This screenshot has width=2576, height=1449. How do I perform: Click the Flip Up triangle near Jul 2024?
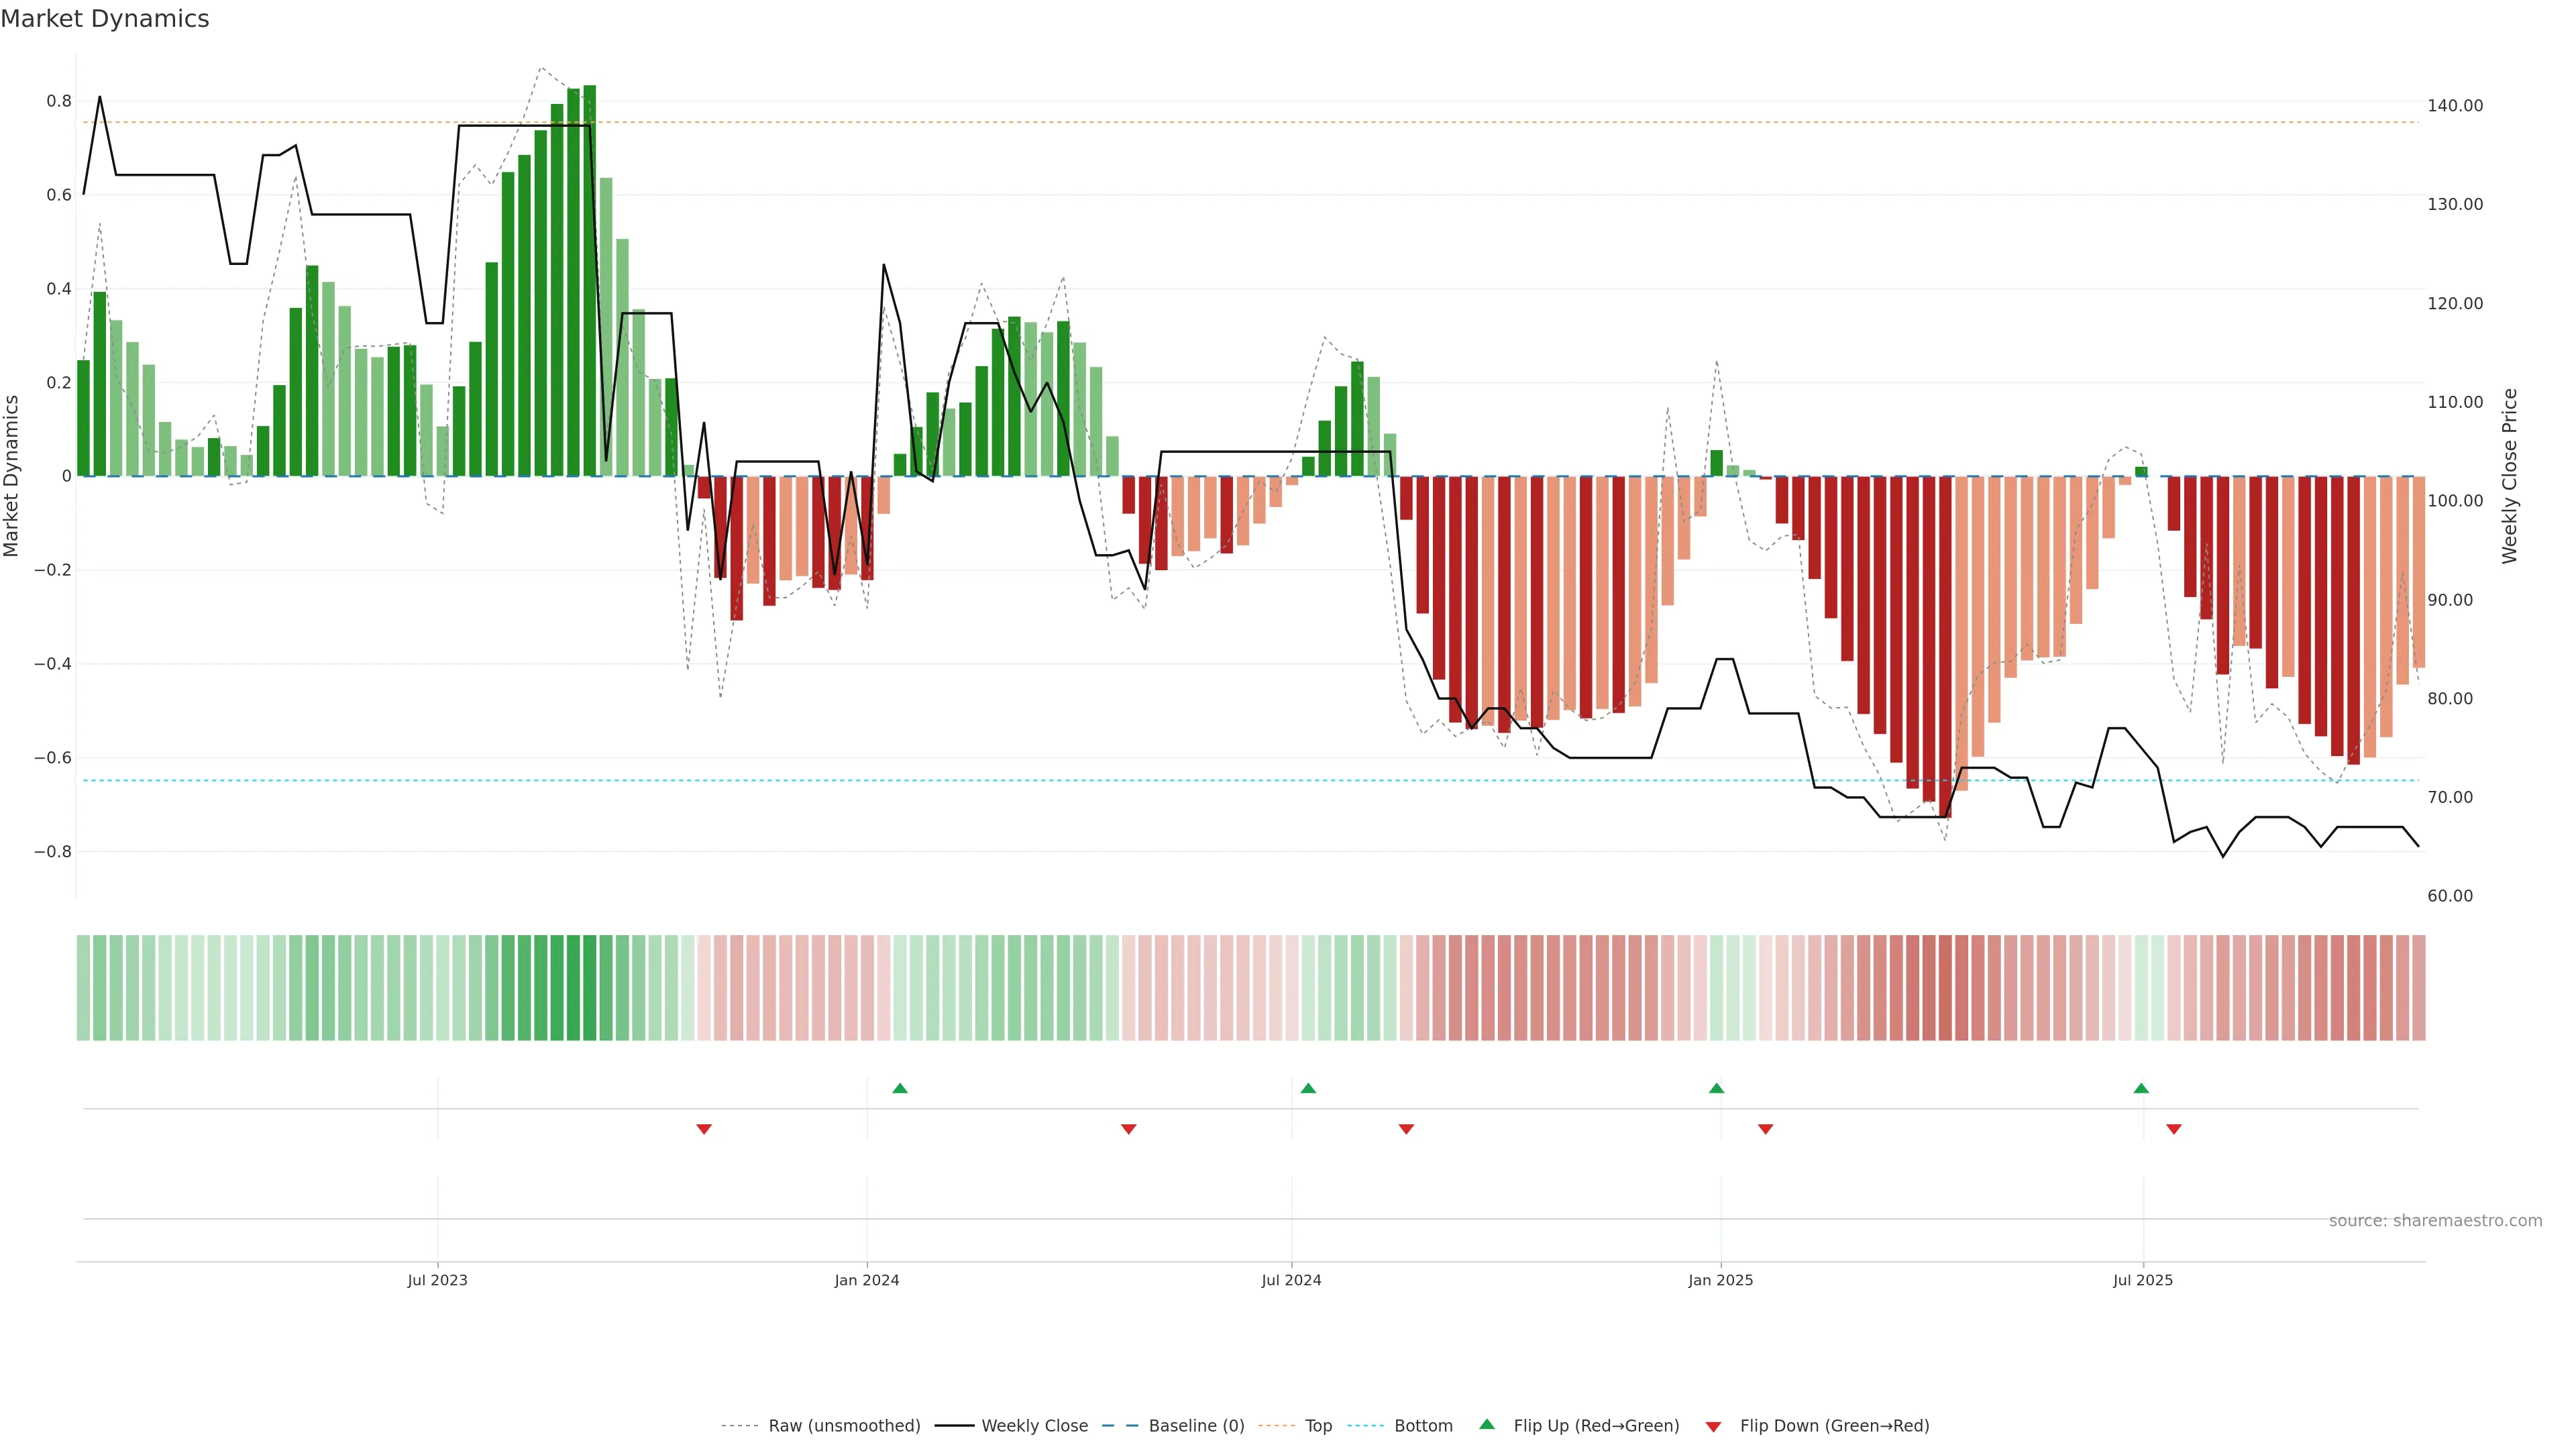click(1308, 1088)
